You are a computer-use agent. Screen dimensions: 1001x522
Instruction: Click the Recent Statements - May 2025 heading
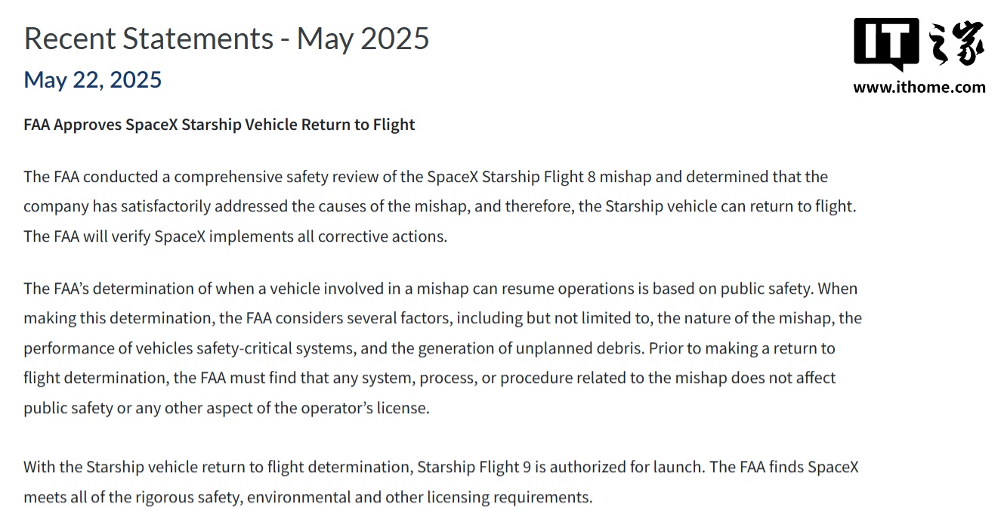(227, 38)
